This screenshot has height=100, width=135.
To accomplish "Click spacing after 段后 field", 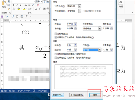I will coord(70,50).
